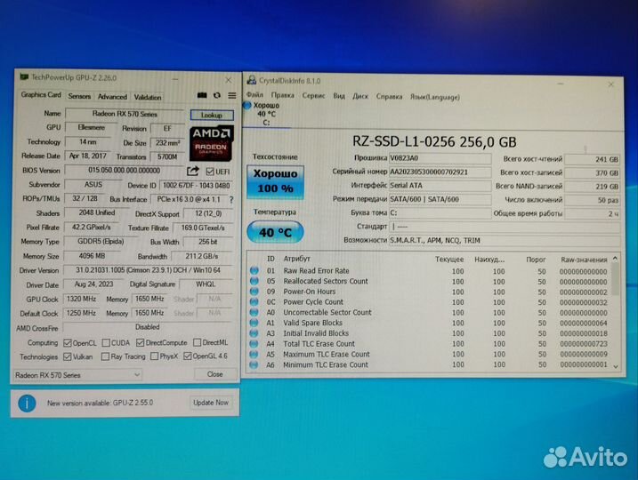
Task: Open the Диск menu
Action: pyautogui.click(x=360, y=96)
